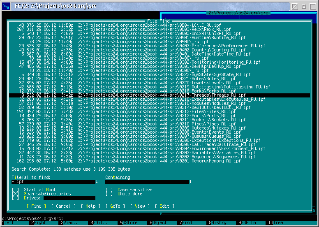
Task: Click the Cancel button
Action: pyautogui.click(x=63, y=206)
